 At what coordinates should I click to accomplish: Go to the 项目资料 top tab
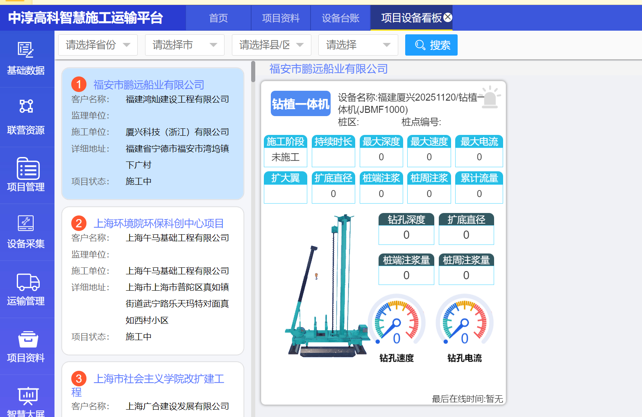pos(281,18)
